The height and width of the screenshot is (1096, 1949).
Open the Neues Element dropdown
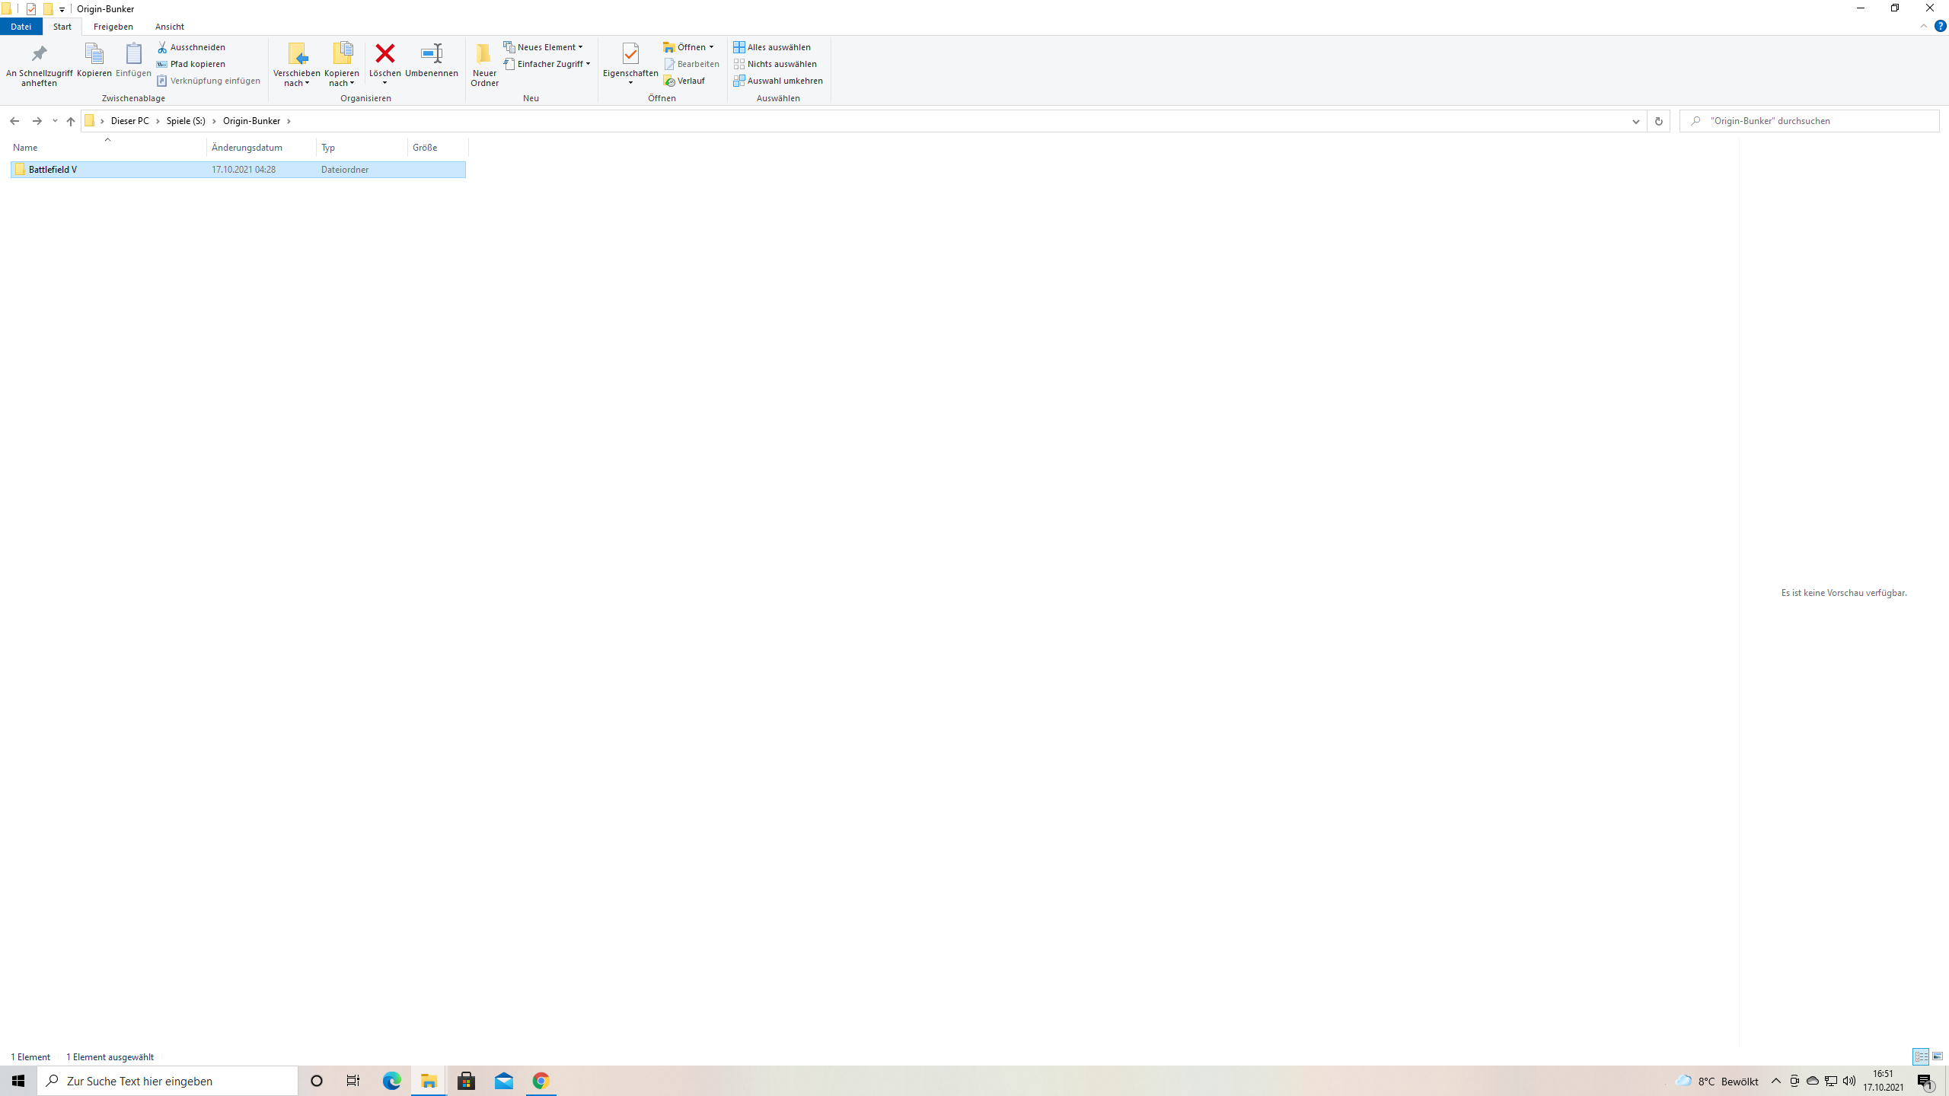pyautogui.click(x=544, y=47)
